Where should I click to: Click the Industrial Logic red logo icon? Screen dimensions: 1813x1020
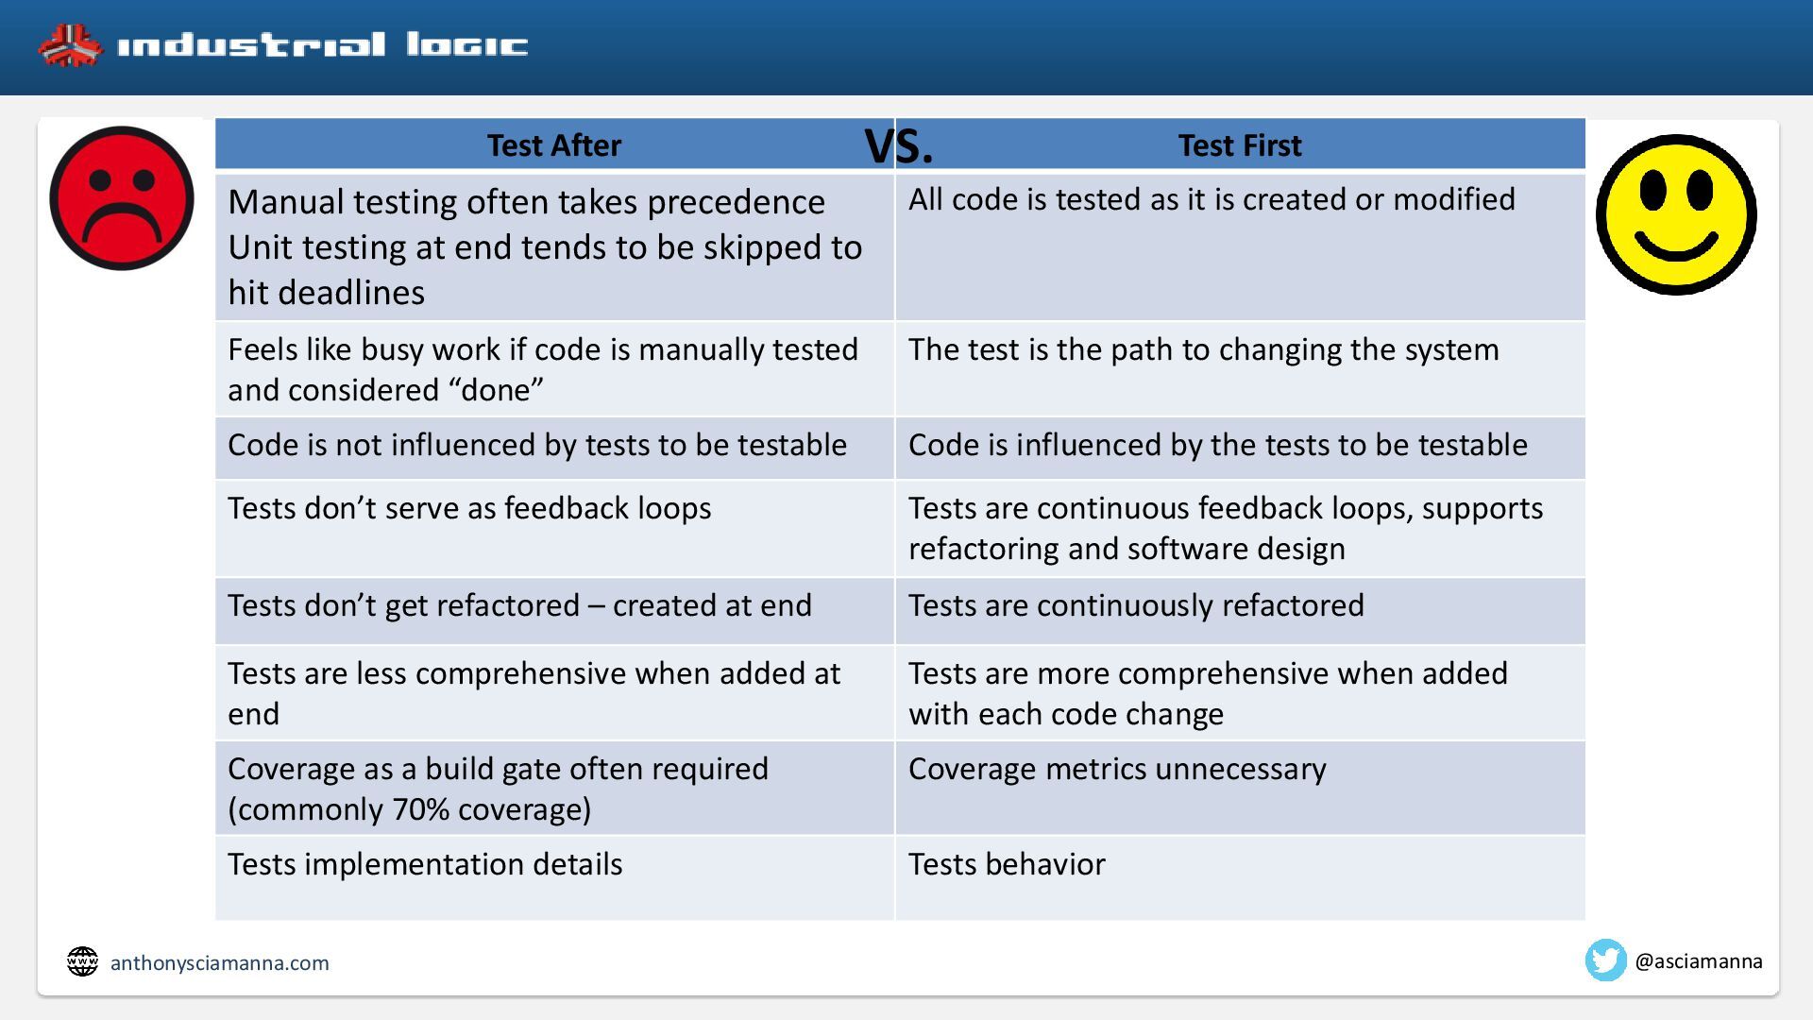coord(70,45)
